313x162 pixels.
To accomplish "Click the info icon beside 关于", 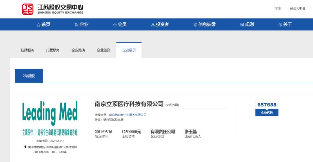I will pos(280,25).
